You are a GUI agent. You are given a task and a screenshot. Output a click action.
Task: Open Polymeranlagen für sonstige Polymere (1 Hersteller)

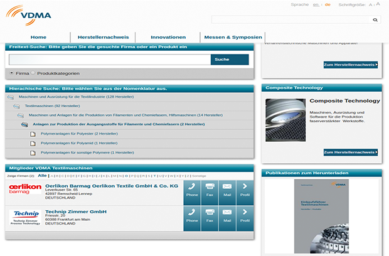(87, 152)
